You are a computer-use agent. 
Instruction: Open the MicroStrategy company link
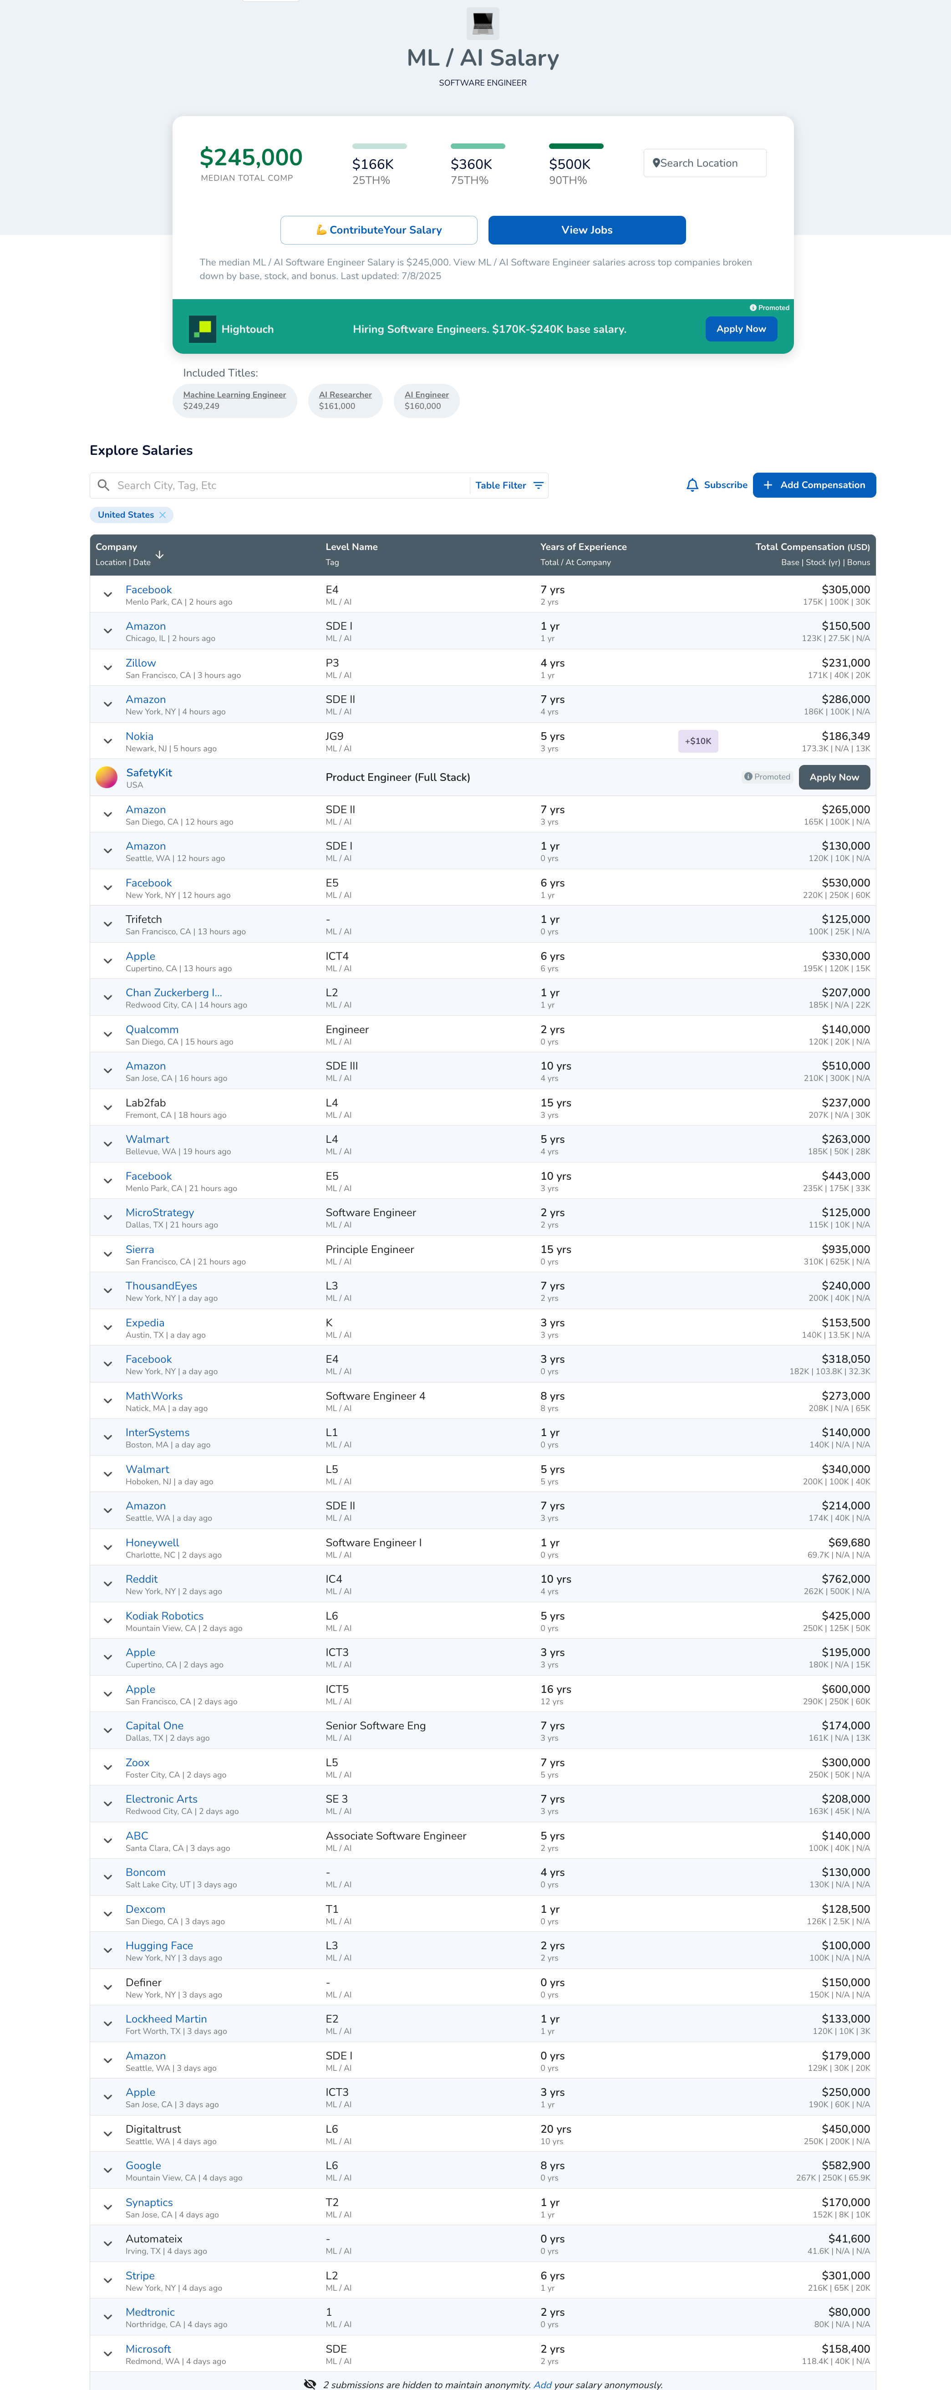(x=160, y=1213)
